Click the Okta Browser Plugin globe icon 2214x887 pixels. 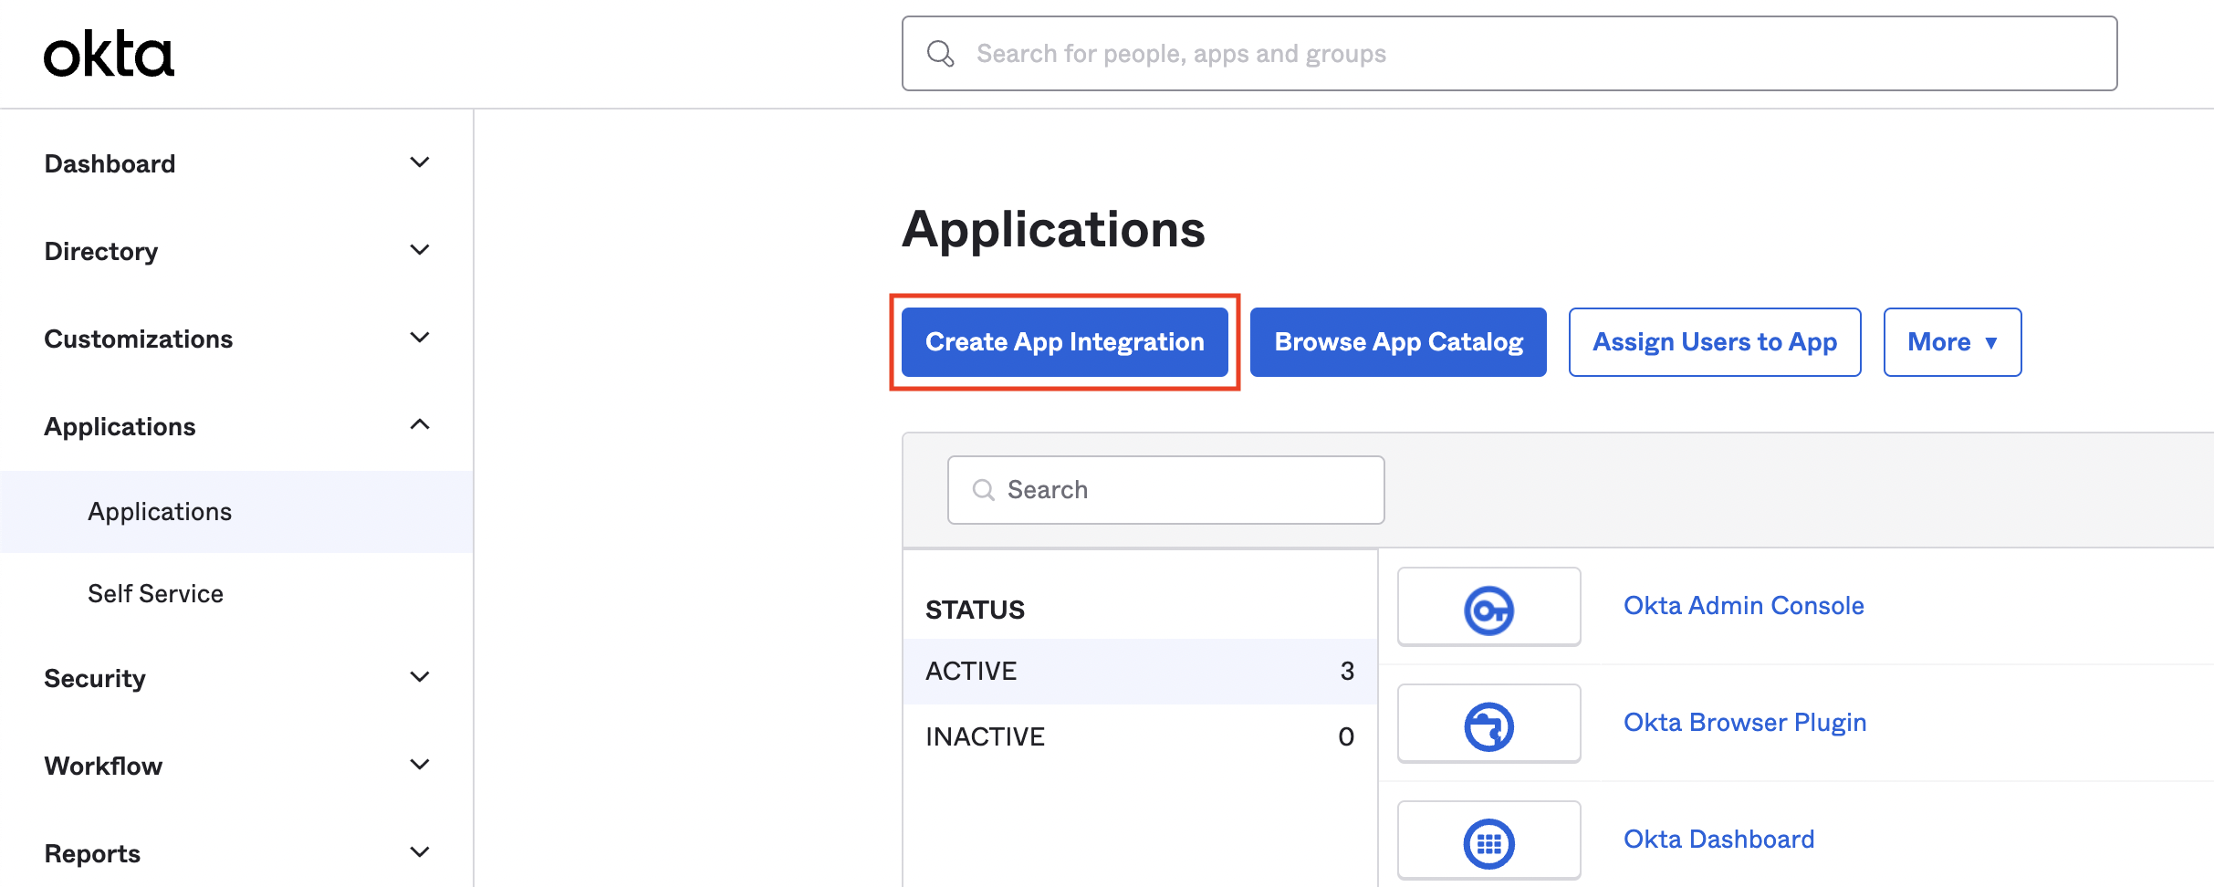(x=1488, y=723)
